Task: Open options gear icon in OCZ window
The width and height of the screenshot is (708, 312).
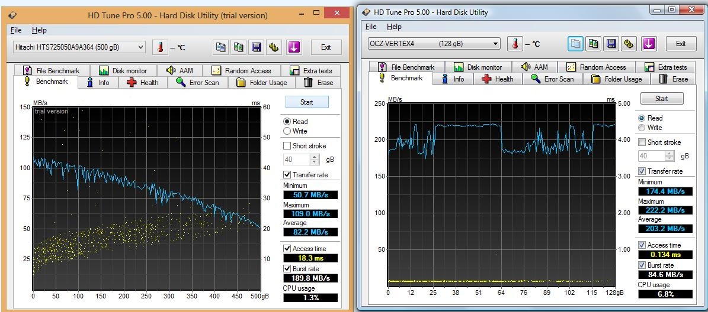Action: pyautogui.click(x=629, y=44)
